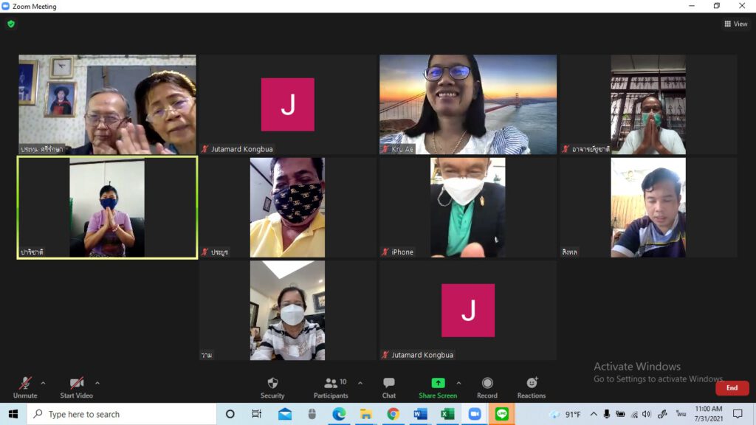Select the highlighted active speaker tile
This screenshot has height=425, width=756.
[107, 207]
